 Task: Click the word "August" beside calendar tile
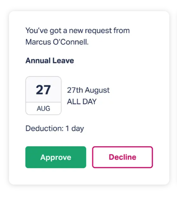pyautogui.click(x=97, y=91)
